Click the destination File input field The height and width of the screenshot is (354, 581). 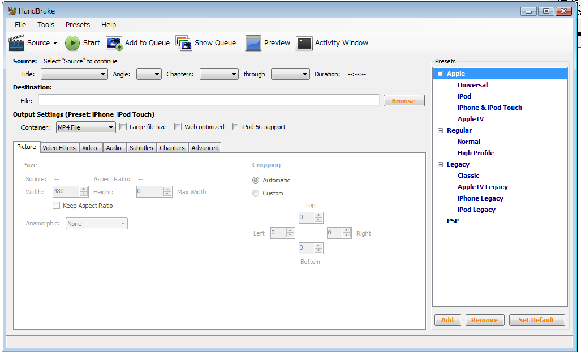coord(209,100)
